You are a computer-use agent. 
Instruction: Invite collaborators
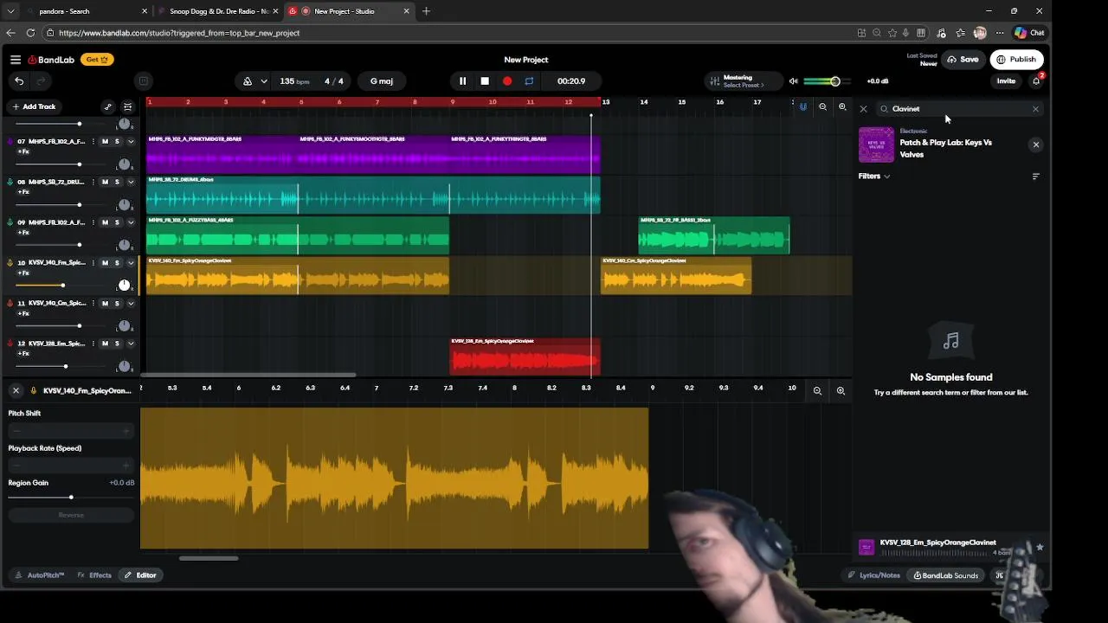1006,81
